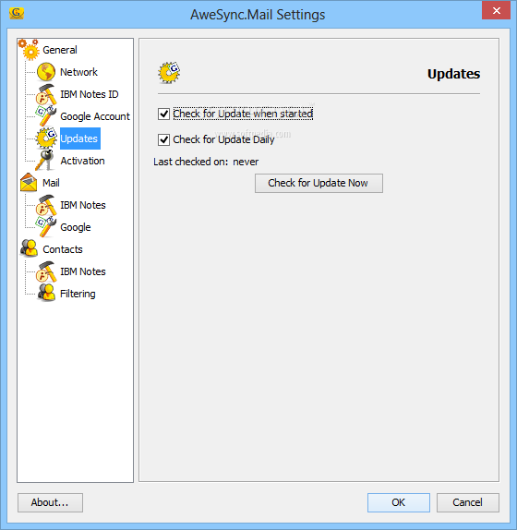Click Check for Update Now button
Viewport: 517px width, 530px height.
pos(319,183)
